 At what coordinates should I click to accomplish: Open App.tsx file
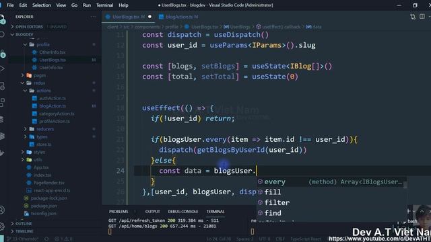41,167
